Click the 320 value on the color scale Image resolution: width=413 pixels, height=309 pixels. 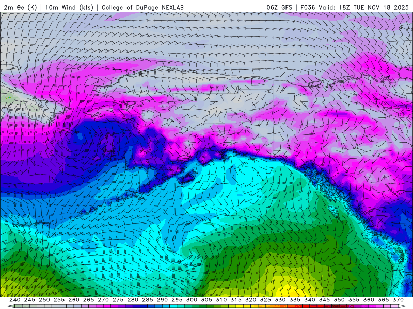[251, 300]
